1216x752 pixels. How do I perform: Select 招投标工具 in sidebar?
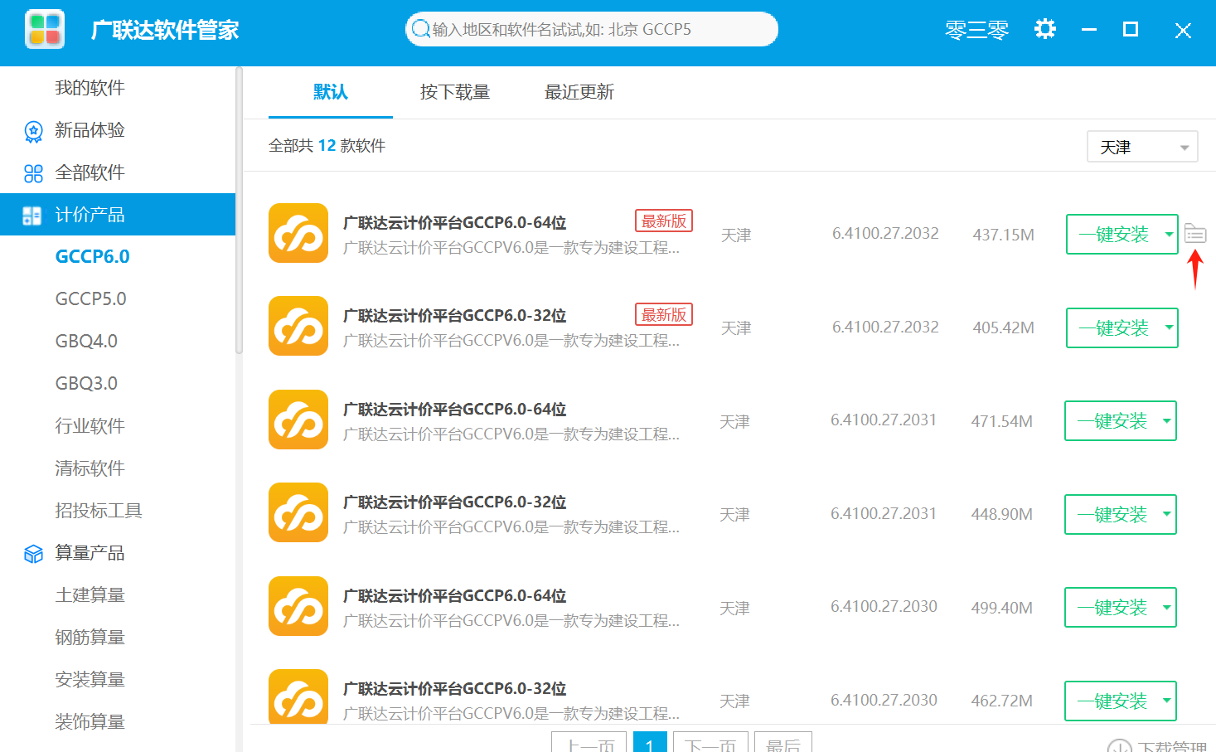99,511
